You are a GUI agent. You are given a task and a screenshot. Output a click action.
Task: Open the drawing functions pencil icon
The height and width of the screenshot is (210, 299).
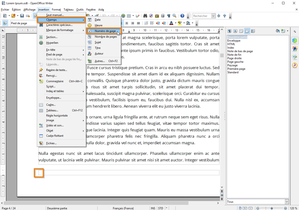click(137, 16)
